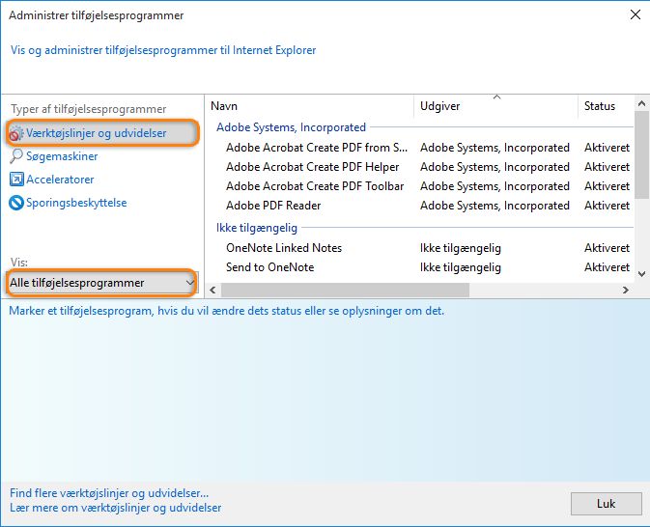Select Adobe Acrobat Create PDF Helper row

(x=313, y=167)
